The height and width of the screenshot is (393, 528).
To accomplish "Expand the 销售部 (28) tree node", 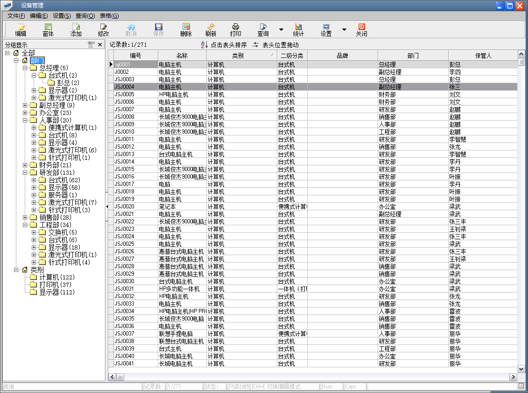I will (x=25, y=217).
